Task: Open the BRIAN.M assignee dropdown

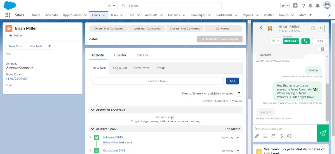Action: coord(291,41)
